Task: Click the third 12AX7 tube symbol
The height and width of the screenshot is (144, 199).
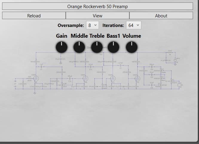Action: [113, 78]
